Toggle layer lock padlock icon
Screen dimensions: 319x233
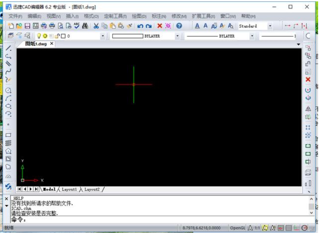[x=57, y=36]
